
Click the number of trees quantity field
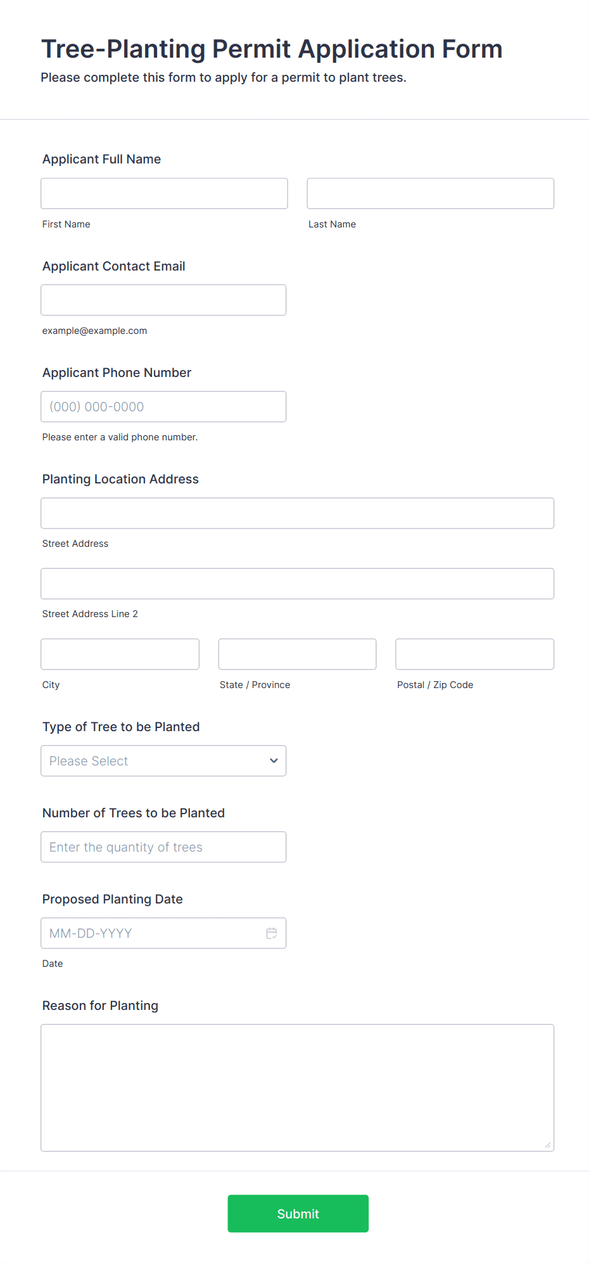pyautogui.click(x=163, y=847)
